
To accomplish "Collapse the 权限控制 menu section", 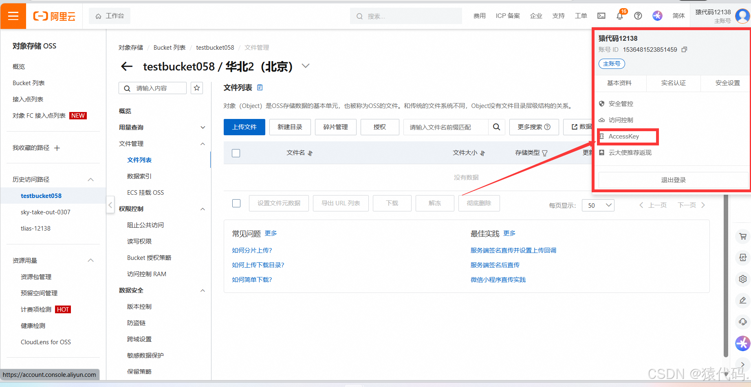I will point(203,209).
